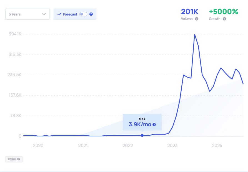Click the Volume help icon

point(197,19)
